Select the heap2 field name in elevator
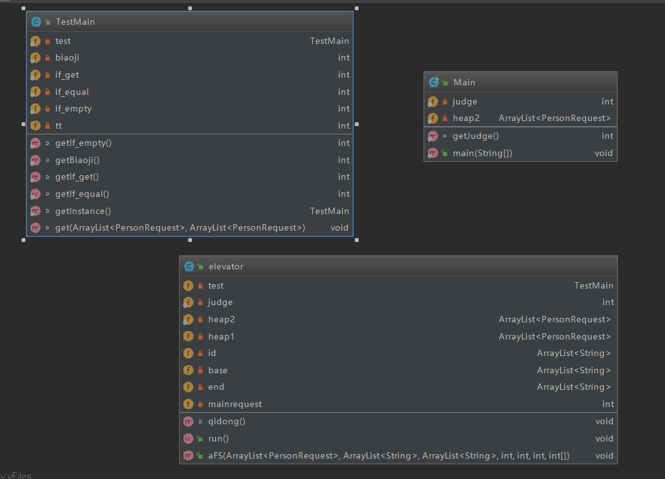The width and height of the screenshot is (665, 479). pyautogui.click(x=222, y=320)
